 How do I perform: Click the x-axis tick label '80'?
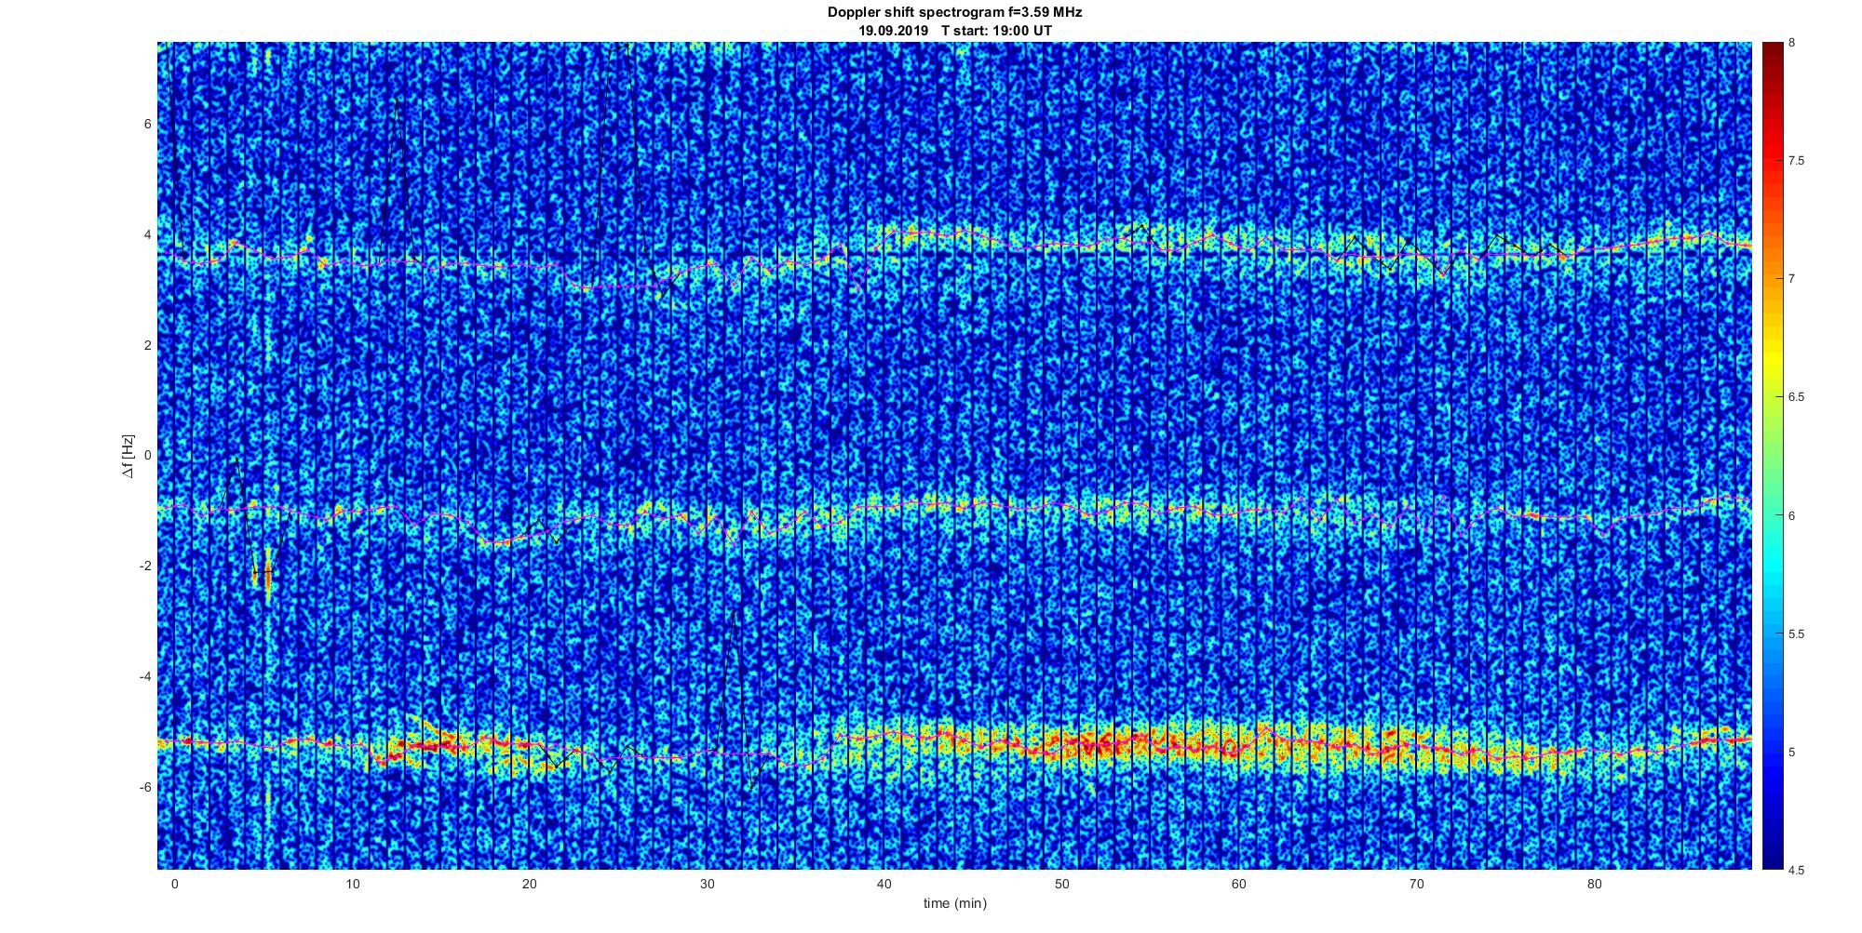1594,884
